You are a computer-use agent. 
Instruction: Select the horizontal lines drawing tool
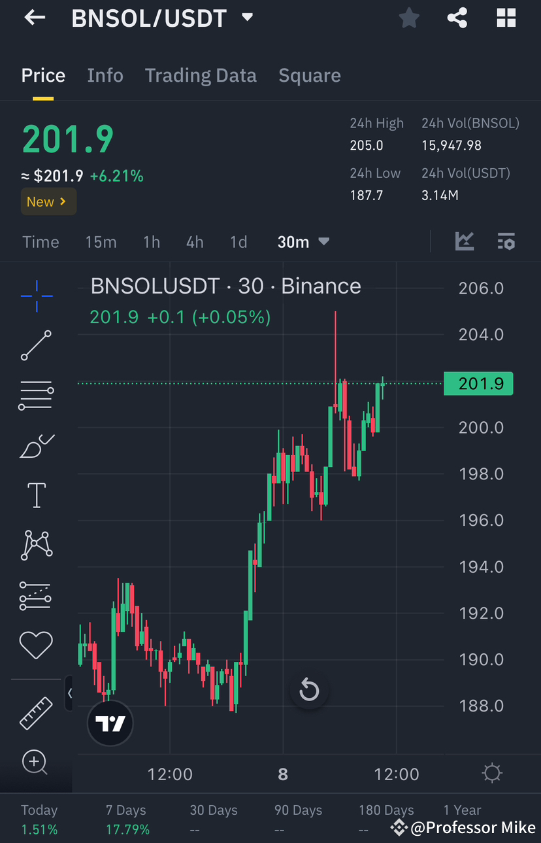35,395
